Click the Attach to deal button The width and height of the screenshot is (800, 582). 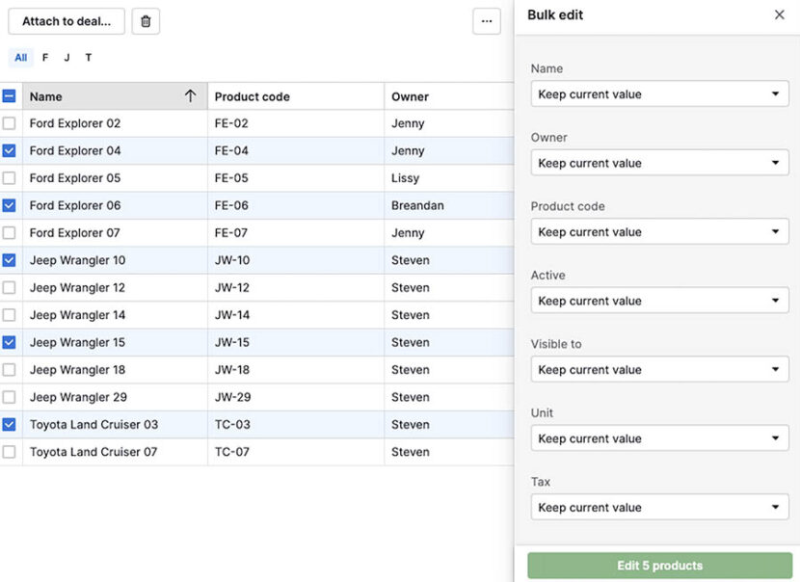click(66, 21)
